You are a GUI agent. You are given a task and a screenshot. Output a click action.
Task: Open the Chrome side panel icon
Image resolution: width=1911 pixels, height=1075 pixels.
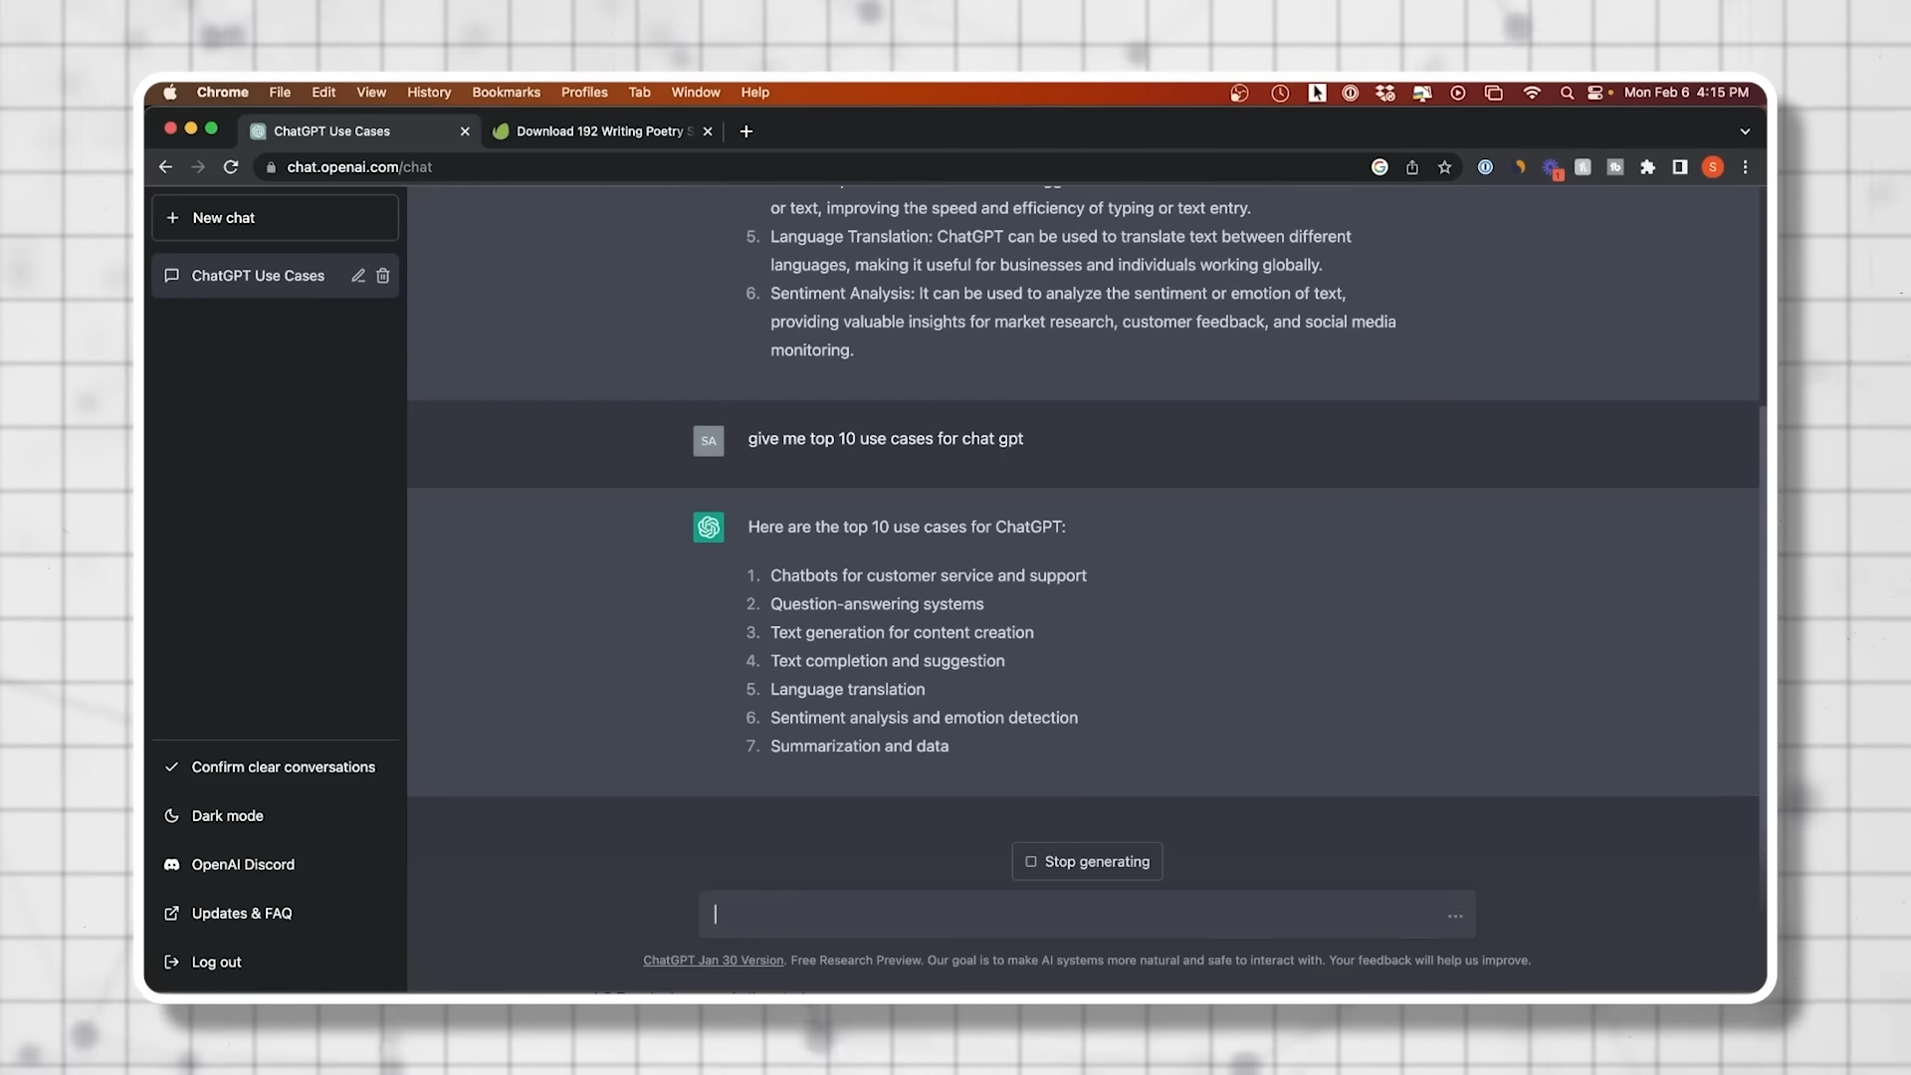tap(1680, 167)
